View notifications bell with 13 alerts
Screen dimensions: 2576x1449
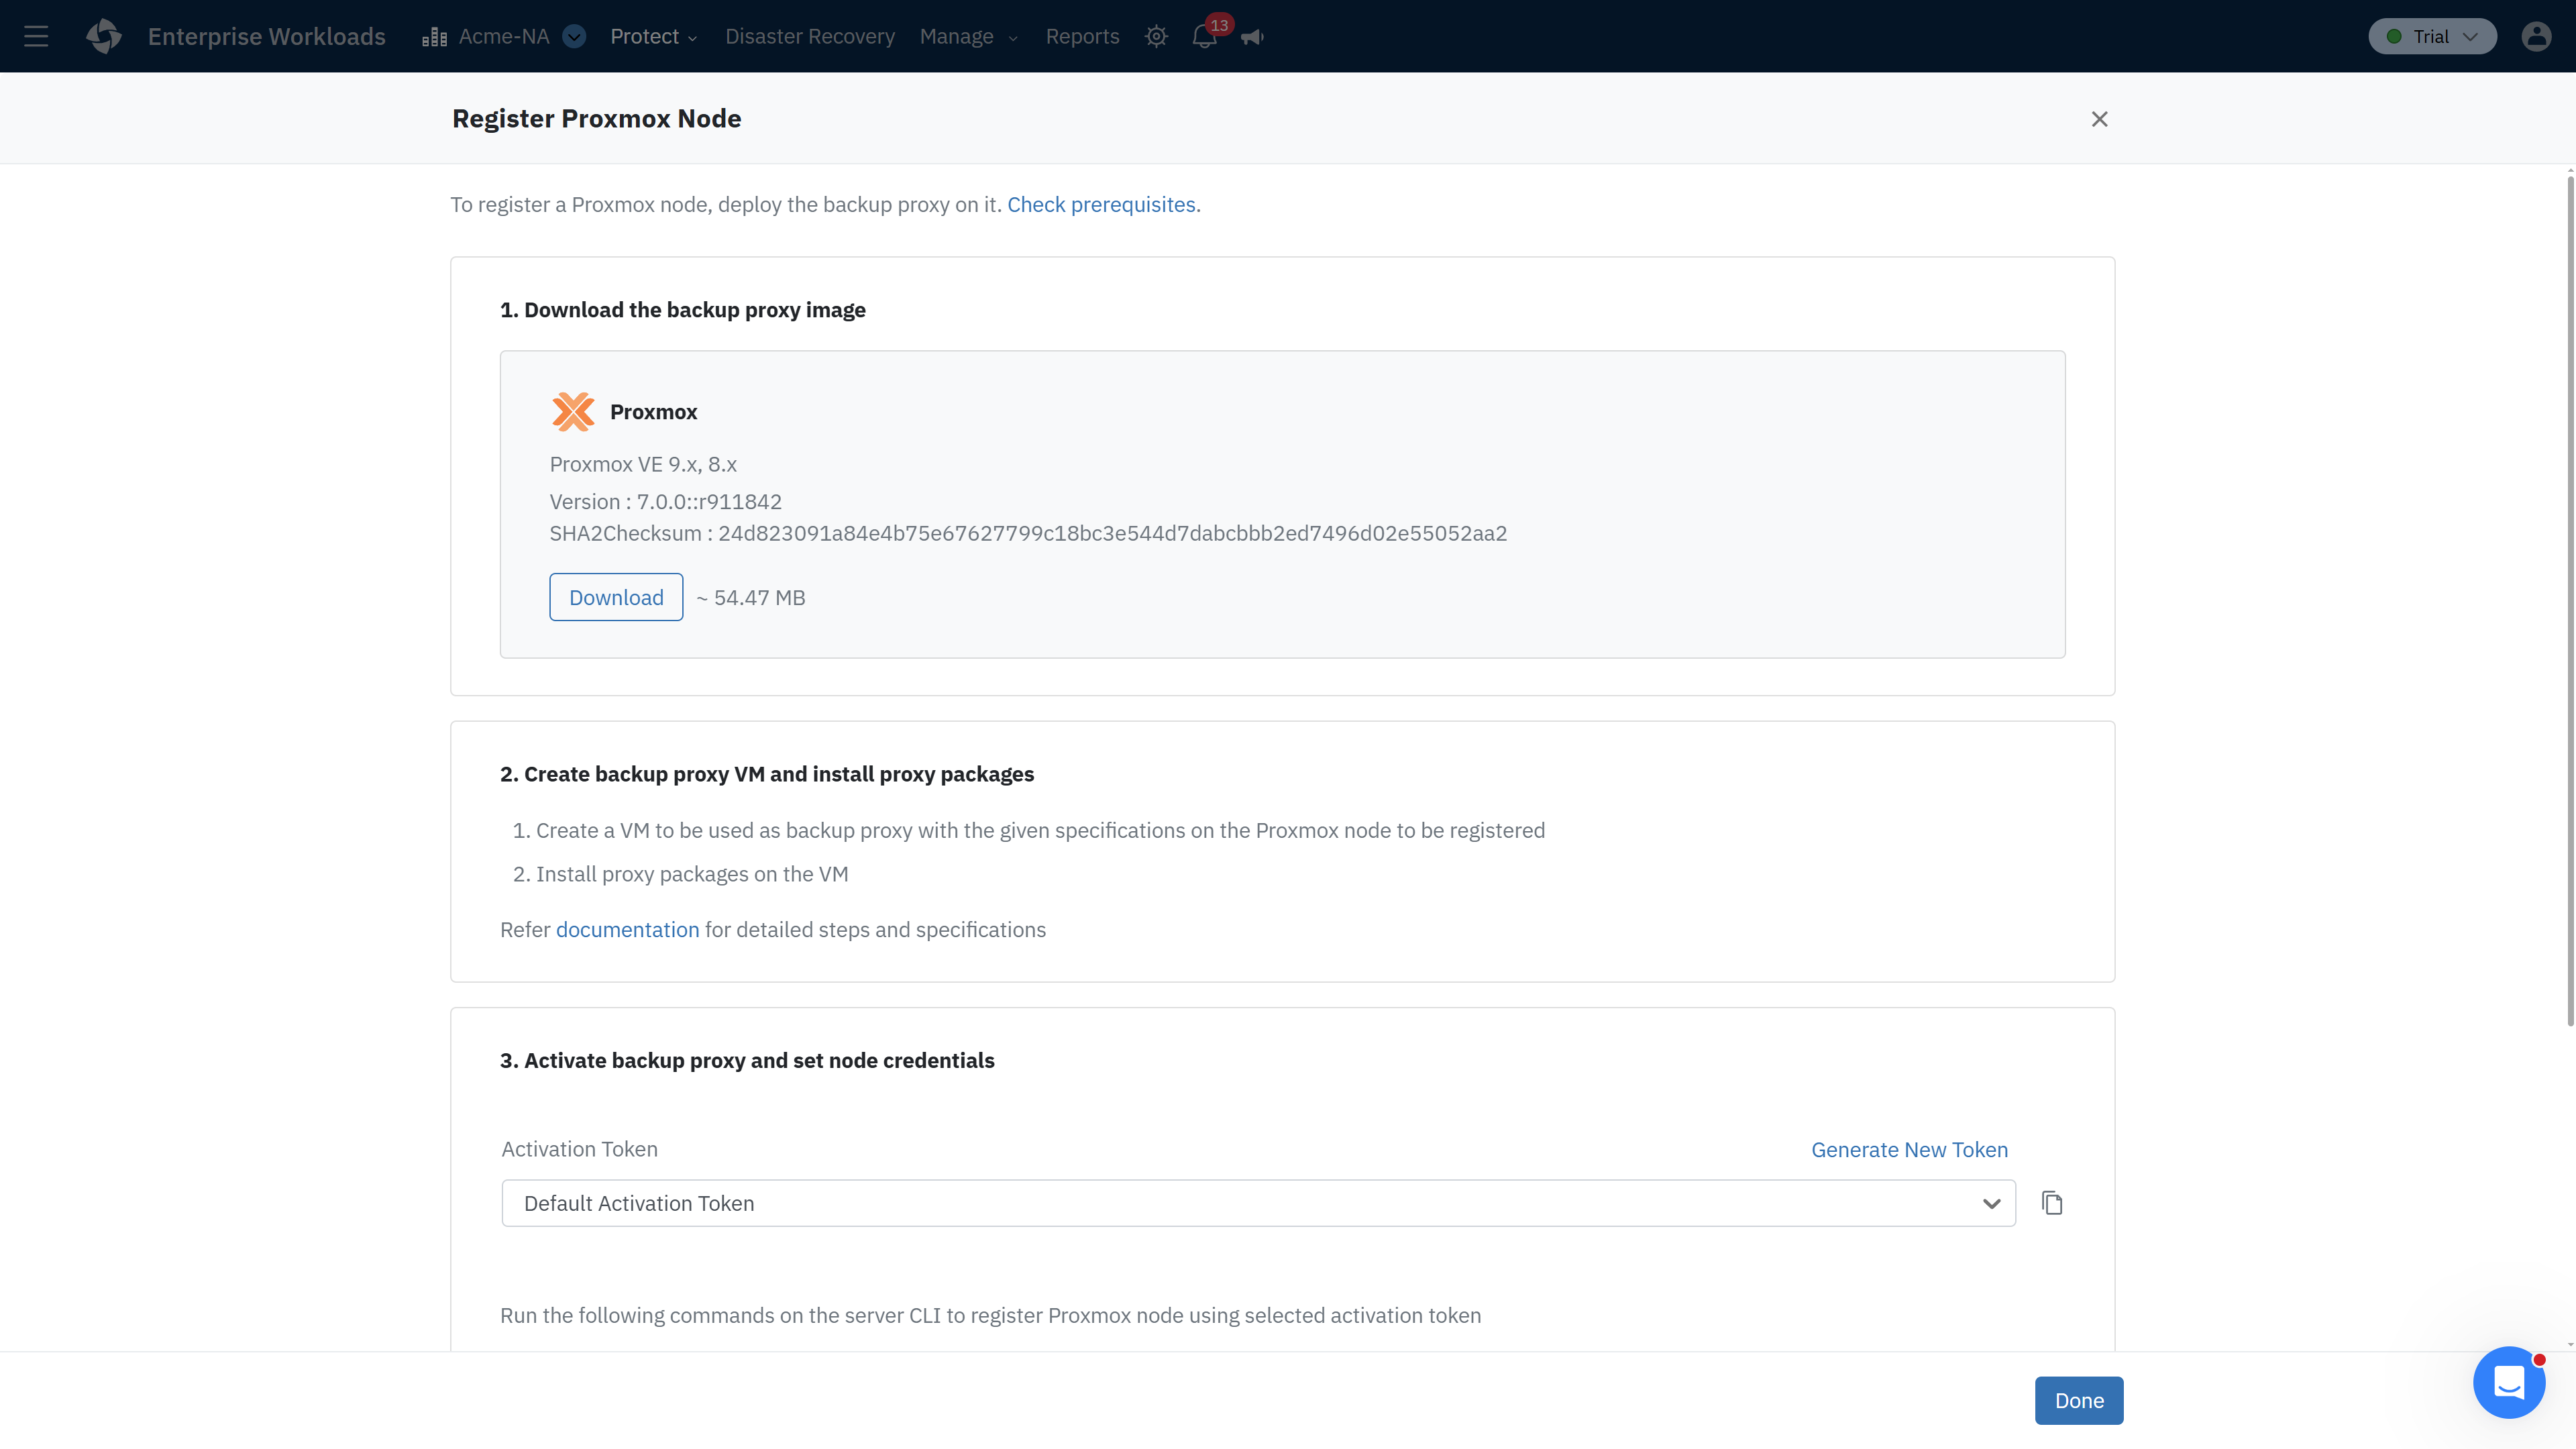(x=1206, y=36)
